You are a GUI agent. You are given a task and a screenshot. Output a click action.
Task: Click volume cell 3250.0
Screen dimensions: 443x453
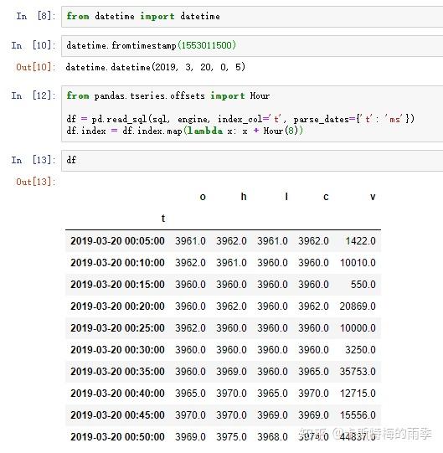coord(360,350)
